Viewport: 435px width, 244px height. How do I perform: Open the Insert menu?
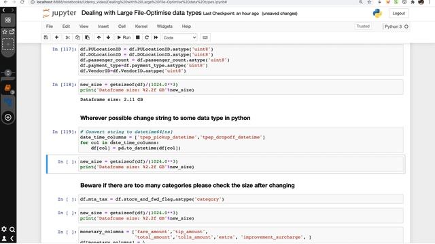(x=103, y=26)
